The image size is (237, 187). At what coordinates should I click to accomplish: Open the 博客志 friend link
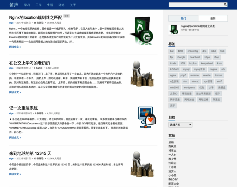click(x=172, y=150)
